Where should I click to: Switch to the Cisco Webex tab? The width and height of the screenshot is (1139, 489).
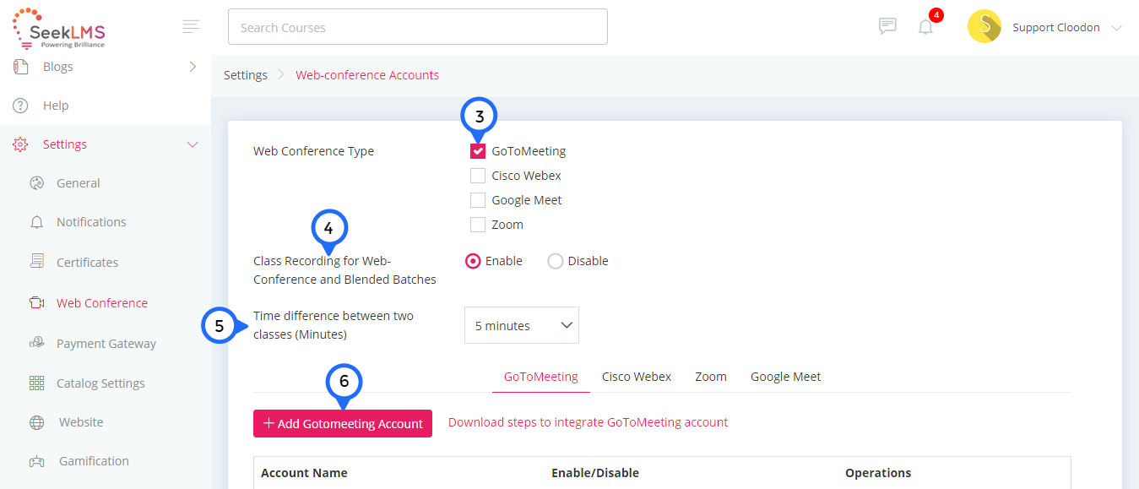pyautogui.click(x=637, y=377)
